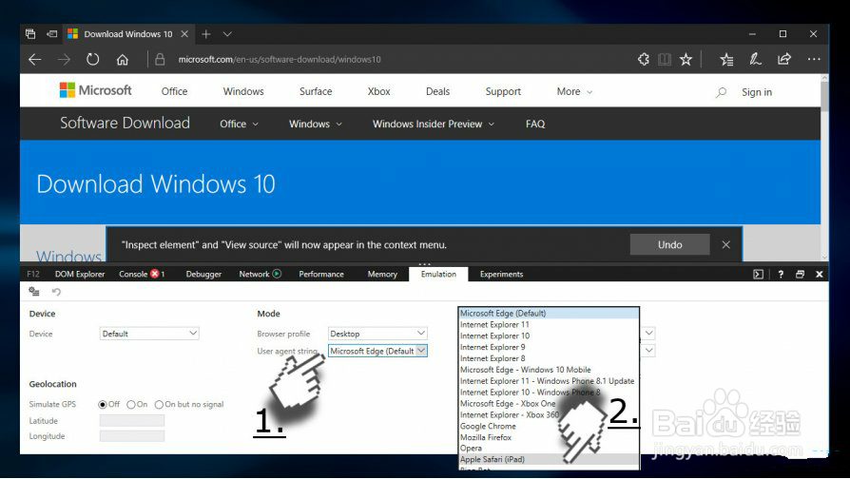
Task: Click the lock icon in address bar
Action: (160, 59)
